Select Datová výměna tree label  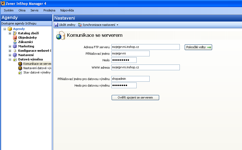point(30,59)
